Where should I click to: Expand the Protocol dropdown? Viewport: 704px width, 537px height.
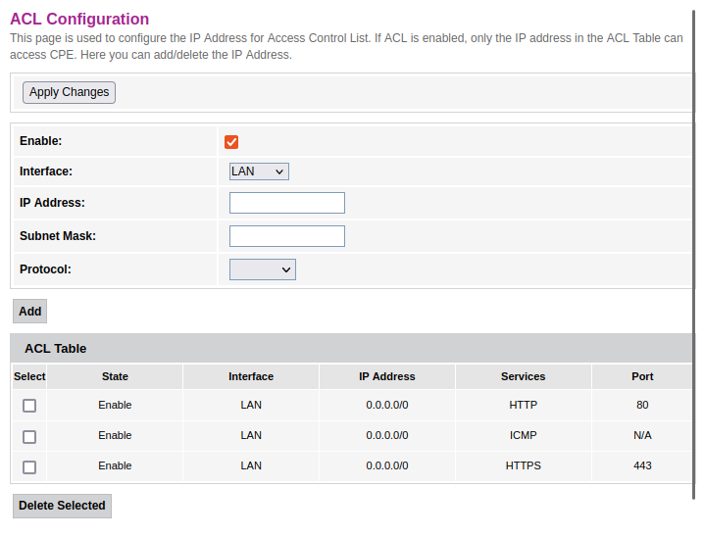(x=263, y=269)
